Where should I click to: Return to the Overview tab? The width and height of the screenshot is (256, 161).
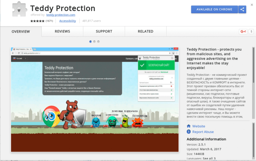(x=21, y=31)
